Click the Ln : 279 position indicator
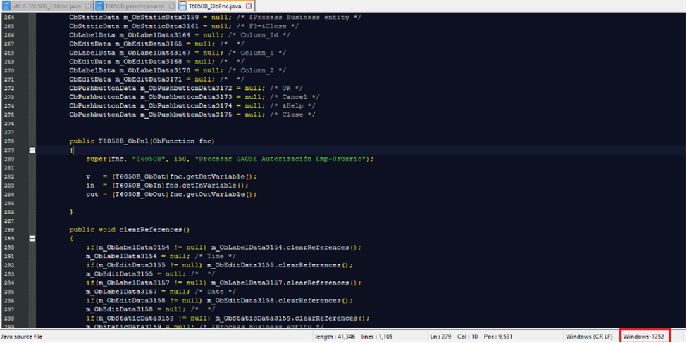This screenshot has height=343, width=687. [x=442, y=337]
